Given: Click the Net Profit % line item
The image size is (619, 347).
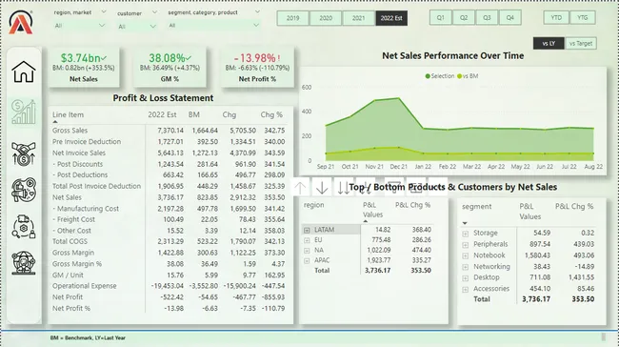Looking at the screenshot, I should (x=71, y=309).
